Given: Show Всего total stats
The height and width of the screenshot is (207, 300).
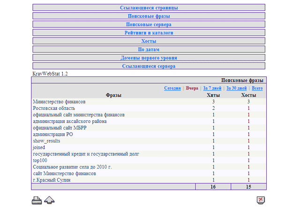Looking at the screenshot, I should coord(257,88).
